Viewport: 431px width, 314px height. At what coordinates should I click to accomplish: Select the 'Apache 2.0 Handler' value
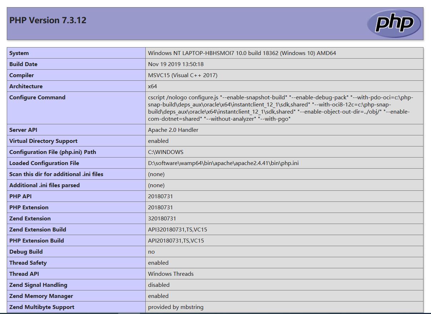(173, 130)
